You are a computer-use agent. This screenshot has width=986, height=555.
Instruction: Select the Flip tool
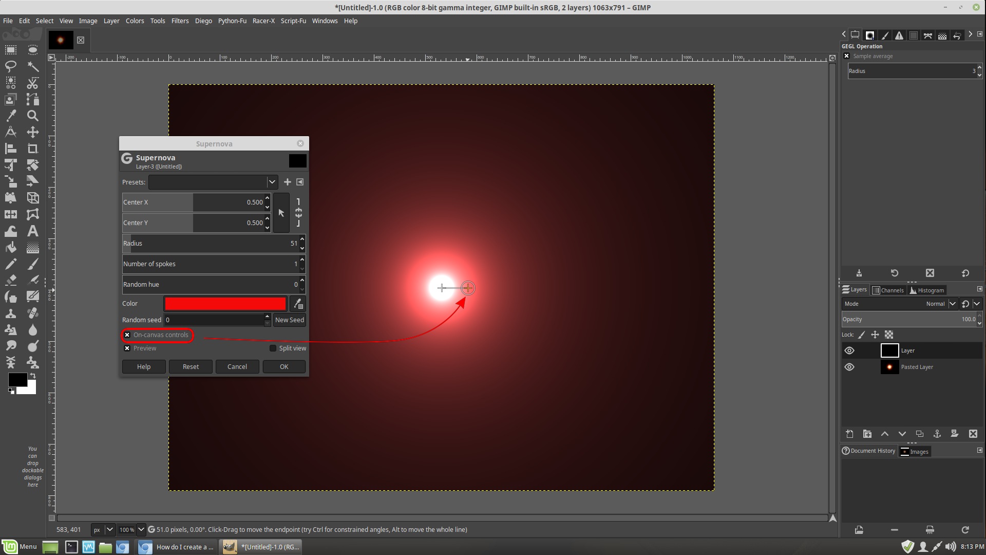click(x=10, y=214)
